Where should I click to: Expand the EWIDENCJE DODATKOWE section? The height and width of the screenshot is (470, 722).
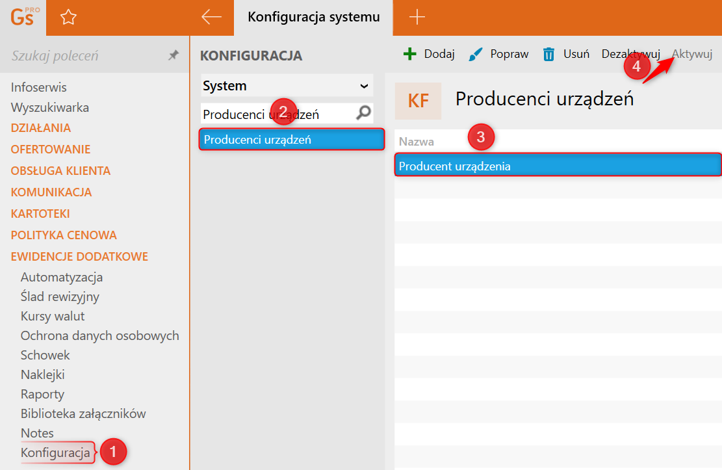pos(79,256)
